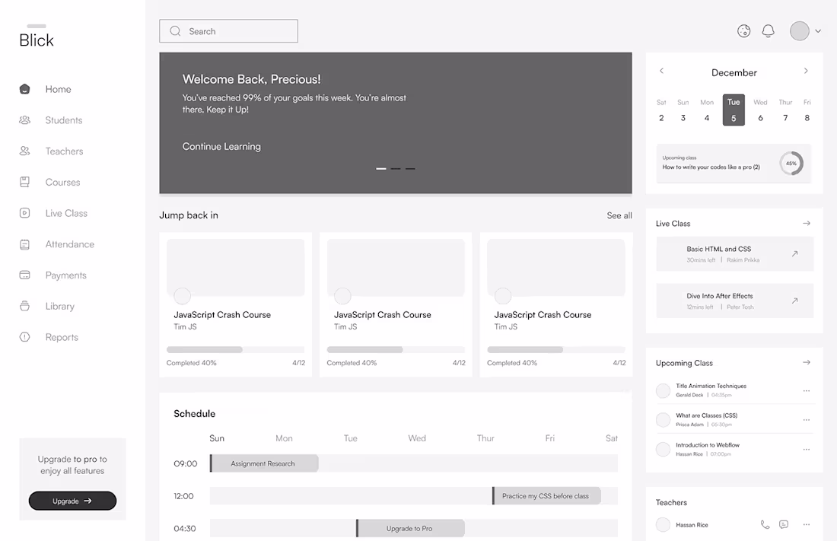The width and height of the screenshot is (837, 541).
Task: Click the Teachers icon in the sidebar
Action: (24, 151)
